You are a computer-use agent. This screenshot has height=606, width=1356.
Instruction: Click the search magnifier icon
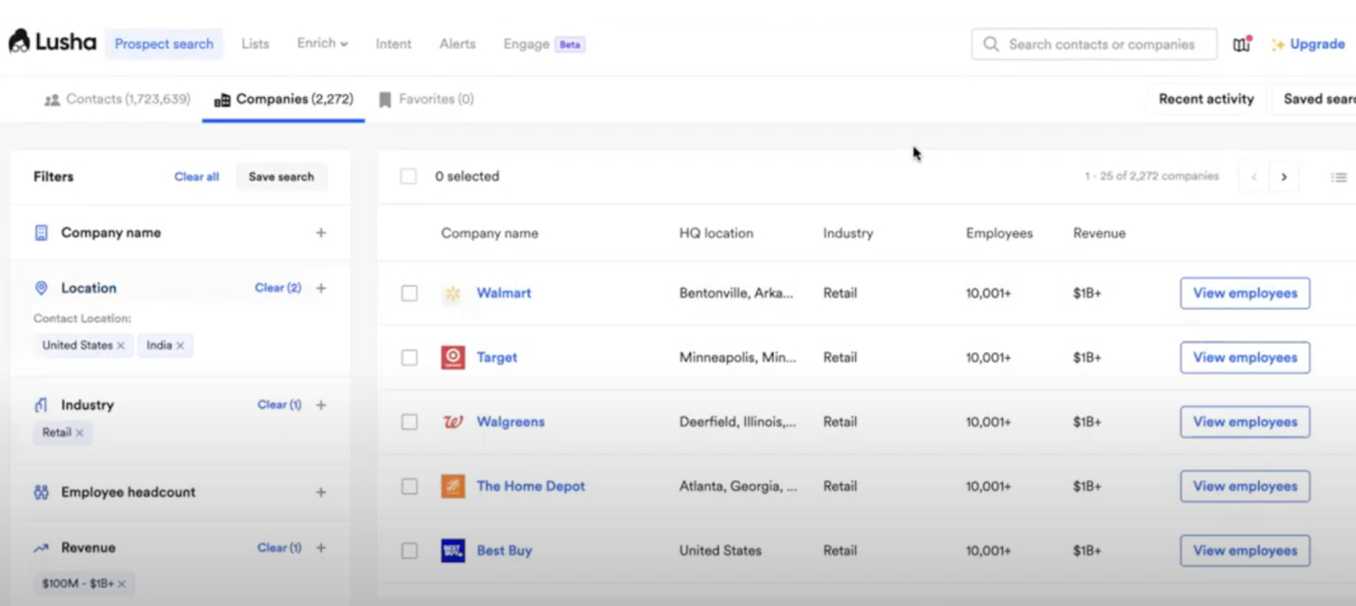[991, 44]
